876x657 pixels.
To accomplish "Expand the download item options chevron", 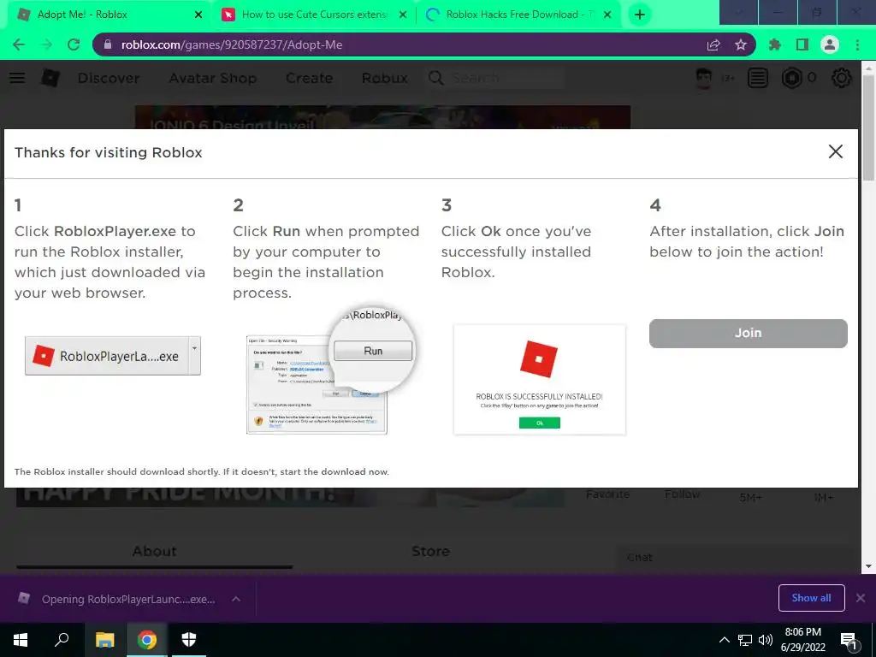I will tap(236, 599).
